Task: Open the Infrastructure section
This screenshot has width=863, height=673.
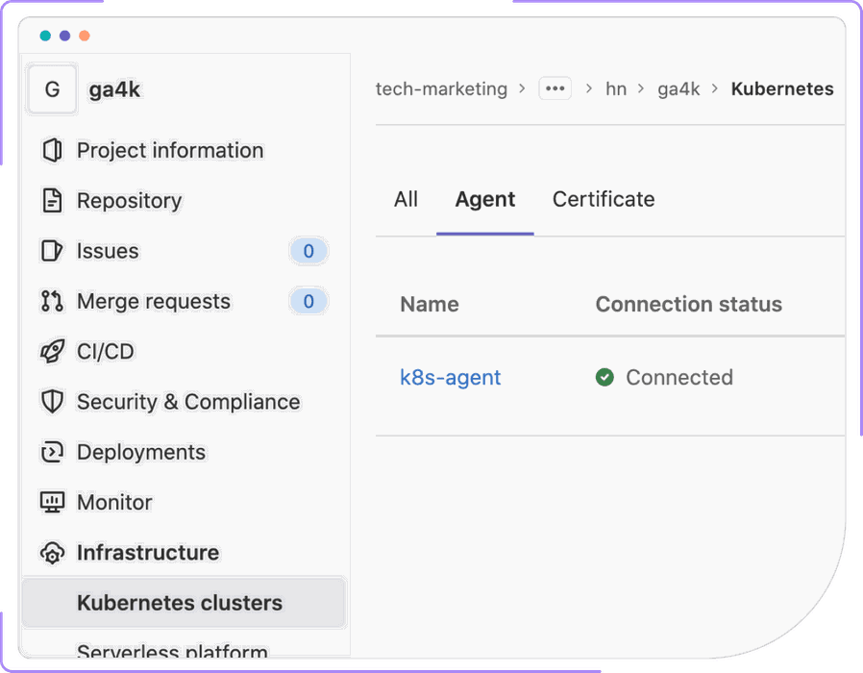Action: [148, 553]
